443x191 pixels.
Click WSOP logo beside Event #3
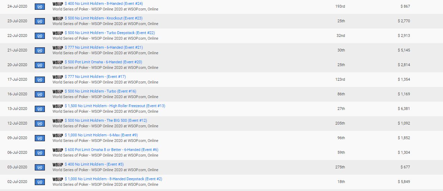tap(58, 164)
